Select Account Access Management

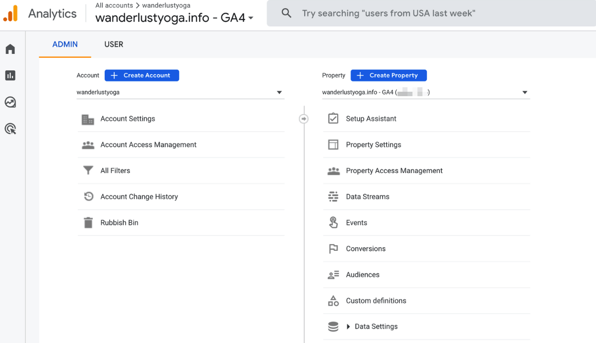pyautogui.click(x=148, y=145)
